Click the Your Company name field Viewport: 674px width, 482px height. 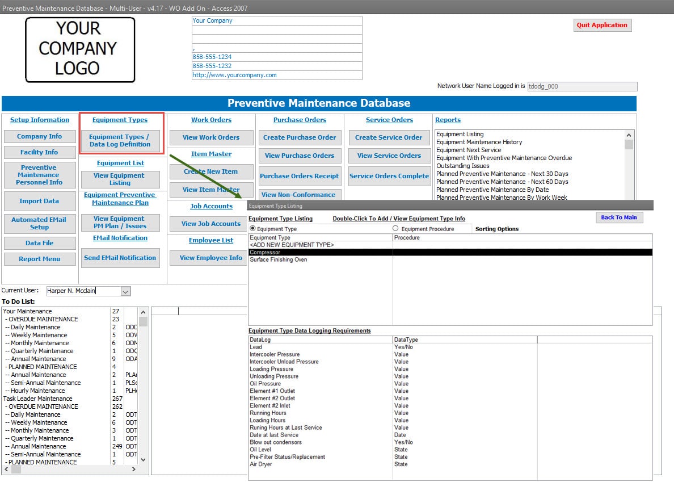click(277, 20)
